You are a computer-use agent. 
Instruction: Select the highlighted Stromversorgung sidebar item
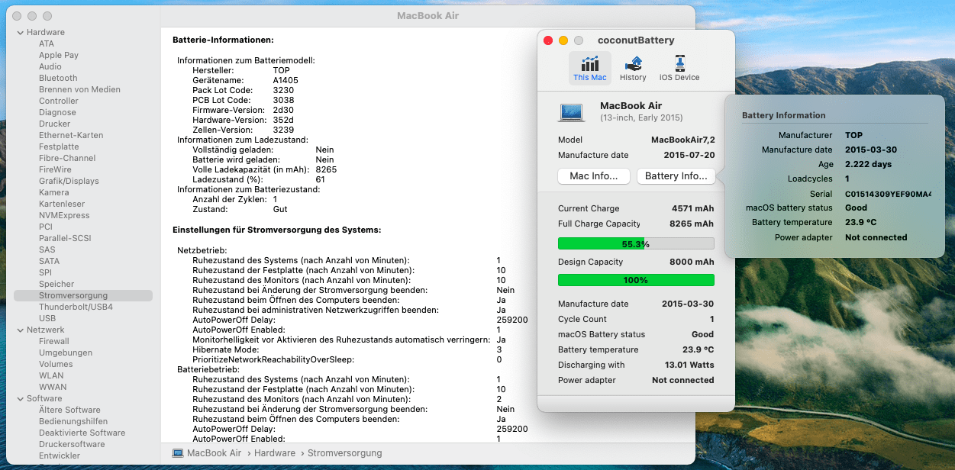pyautogui.click(x=83, y=295)
